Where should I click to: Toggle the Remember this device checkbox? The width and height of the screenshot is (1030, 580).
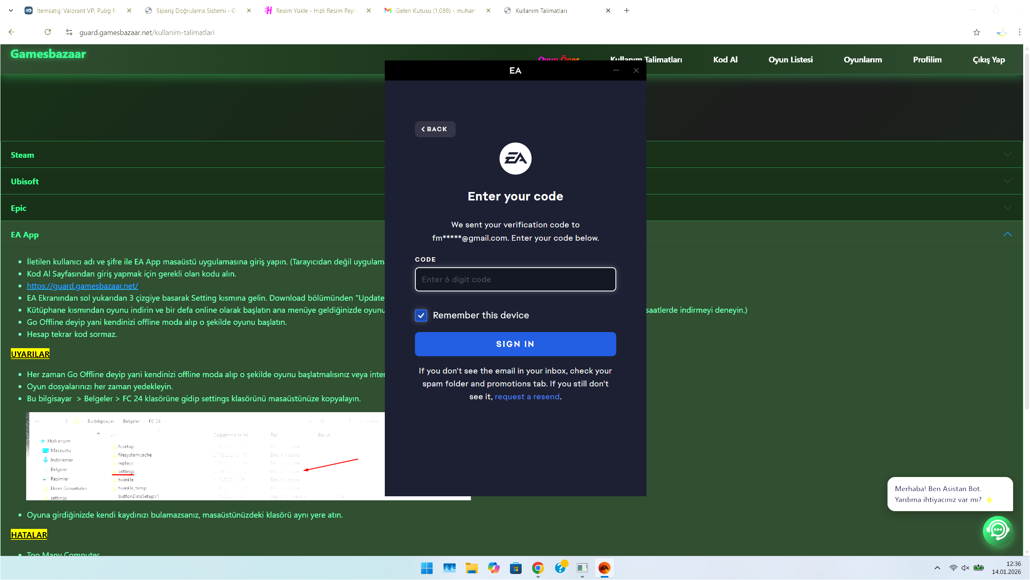(x=421, y=315)
